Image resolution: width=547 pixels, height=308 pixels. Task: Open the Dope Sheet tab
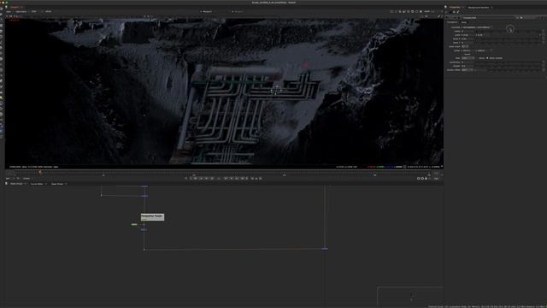click(x=57, y=184)
